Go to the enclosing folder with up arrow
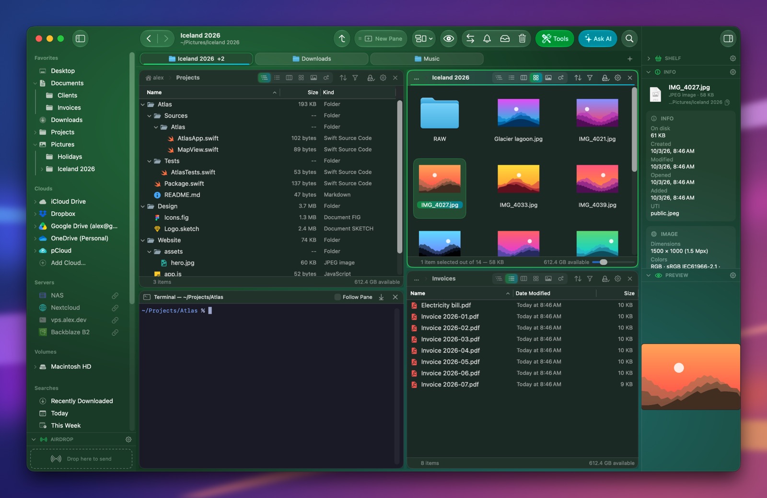This screenshot has height=498, width=767. coord(342,39)
